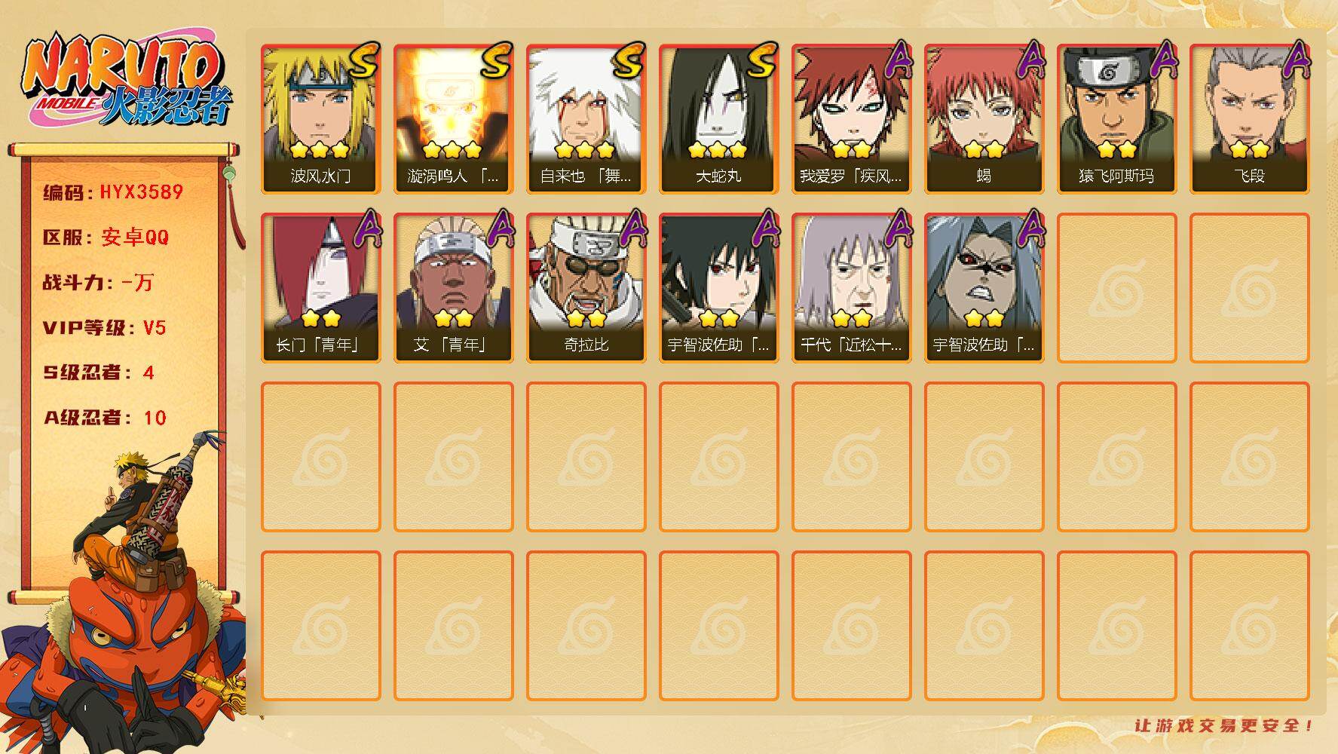Image resolution: width=1338 pixels, height=754 pixels.
Task: Click the A rank badge on 奇拉比
Action: pyautogui.click(x=632, y=228)
